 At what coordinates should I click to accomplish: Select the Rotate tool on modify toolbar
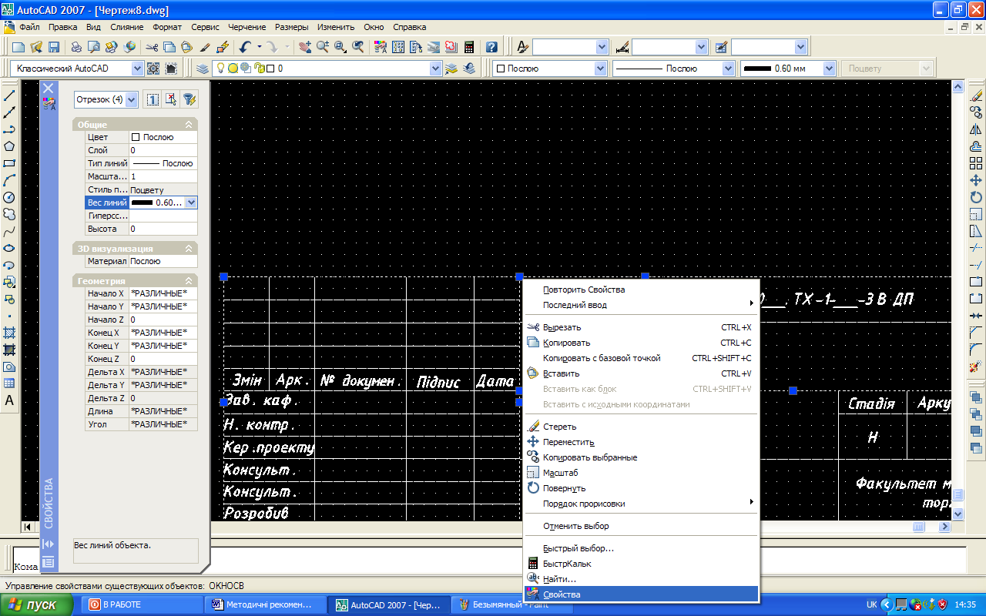(x=976, y=197)
